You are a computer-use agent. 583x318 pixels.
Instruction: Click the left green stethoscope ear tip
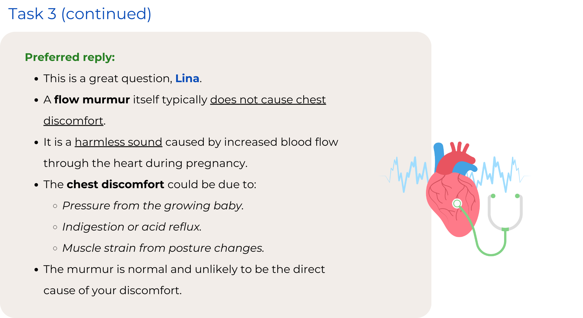[x=493, y=196]
